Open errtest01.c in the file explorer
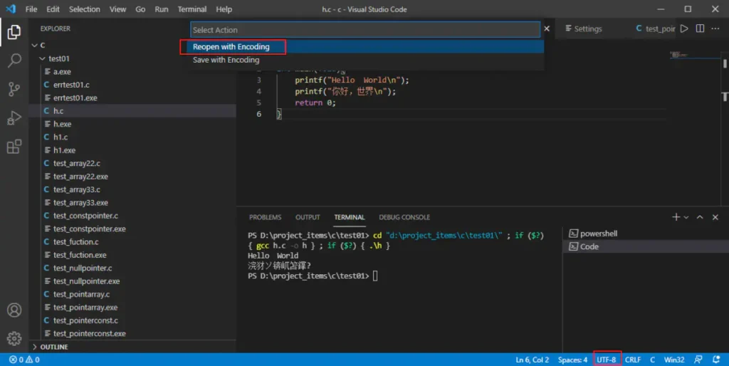This screenshot has height=366, width=729. tap(71, 85)
